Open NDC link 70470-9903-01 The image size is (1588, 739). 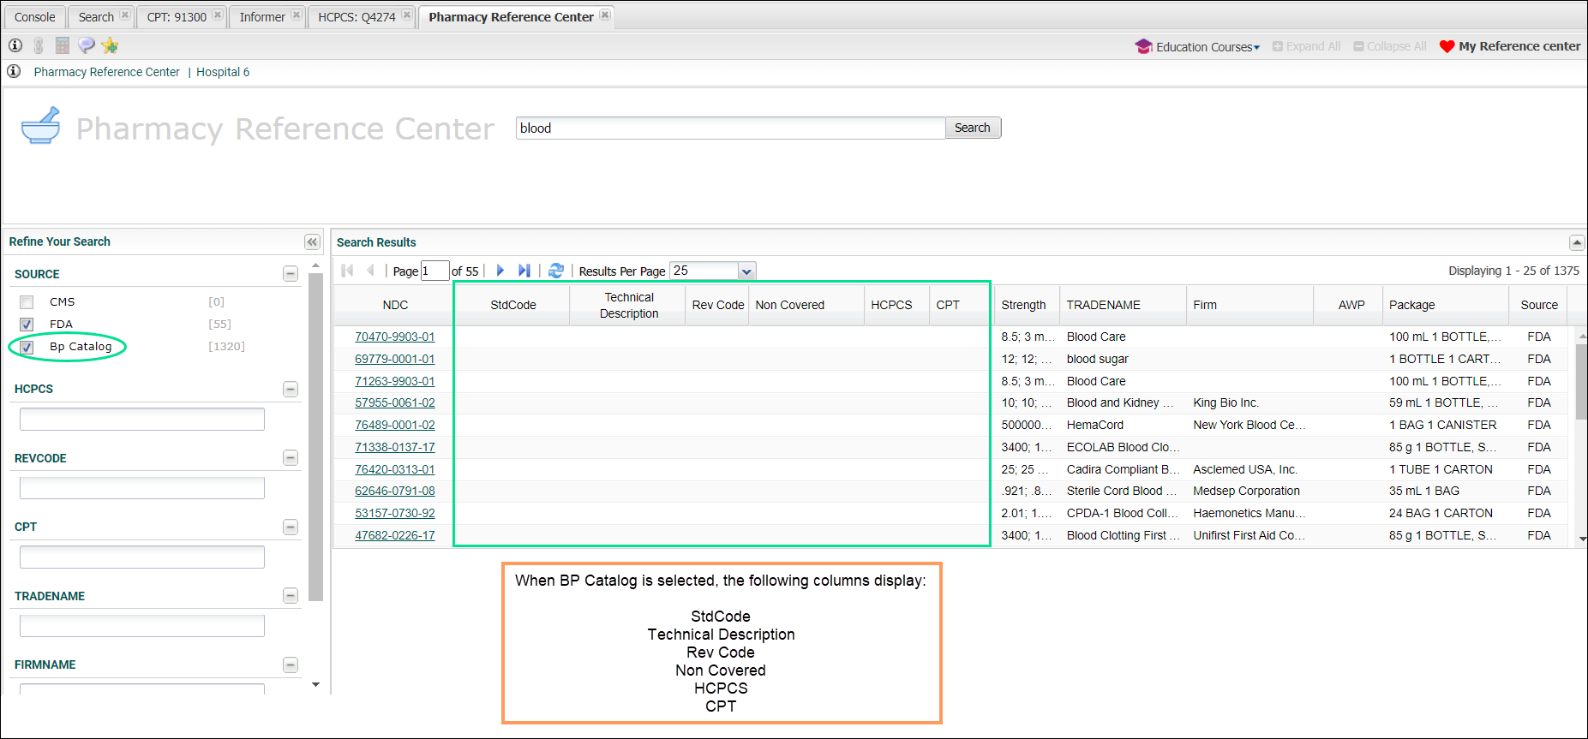point(395,337)
